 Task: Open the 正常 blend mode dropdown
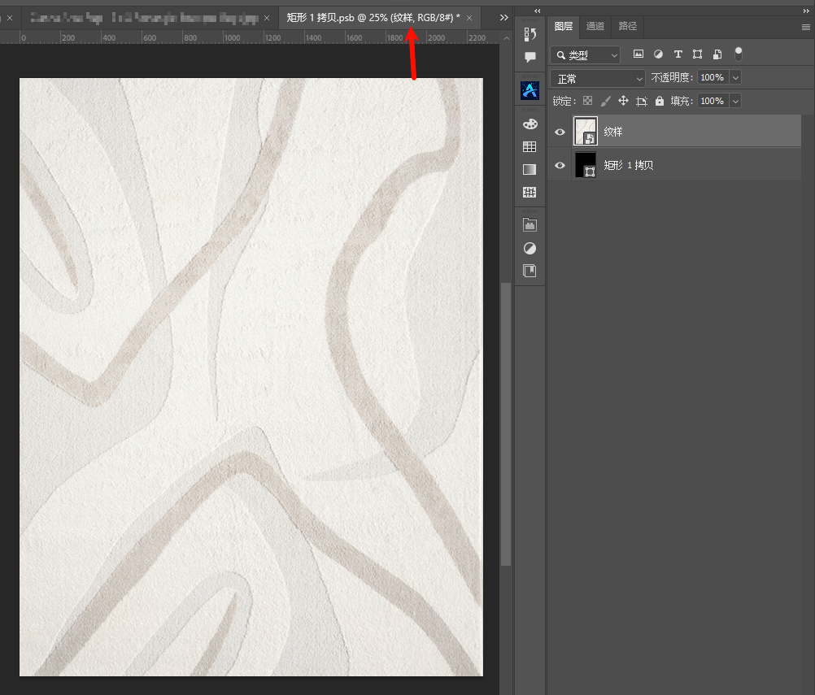598,79
